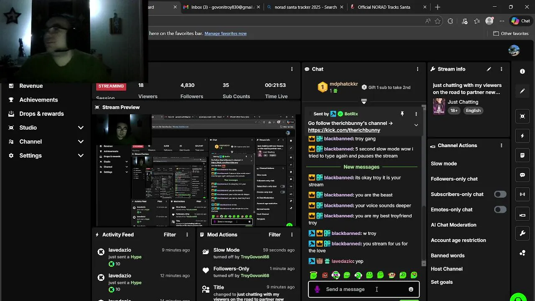This screenshot has width=535, height=301.
Task: Expand the Channel sidebar section
Action: pos(81,142)
